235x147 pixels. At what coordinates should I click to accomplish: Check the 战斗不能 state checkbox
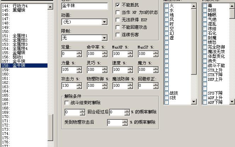click(x=205, y=66)
